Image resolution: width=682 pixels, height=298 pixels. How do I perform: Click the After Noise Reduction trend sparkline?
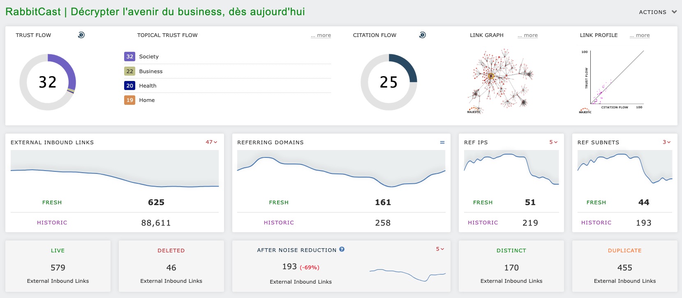[x=407, y=272]
